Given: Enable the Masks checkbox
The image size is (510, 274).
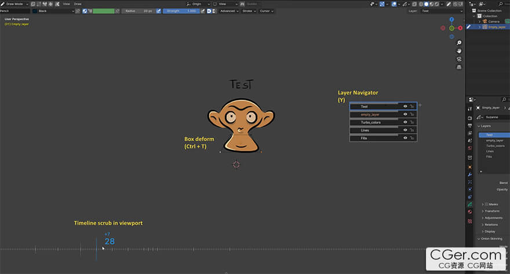Looking at the screenshot, I should point(486,204).
